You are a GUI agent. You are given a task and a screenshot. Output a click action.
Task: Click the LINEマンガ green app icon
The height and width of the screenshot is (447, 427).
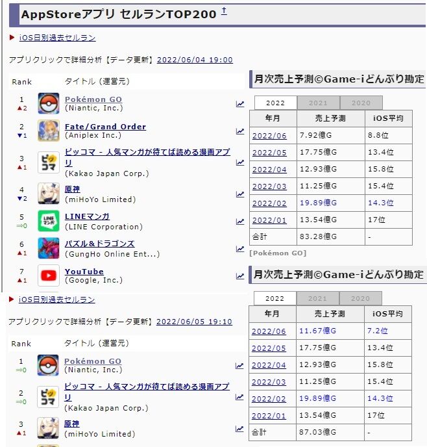49,221
